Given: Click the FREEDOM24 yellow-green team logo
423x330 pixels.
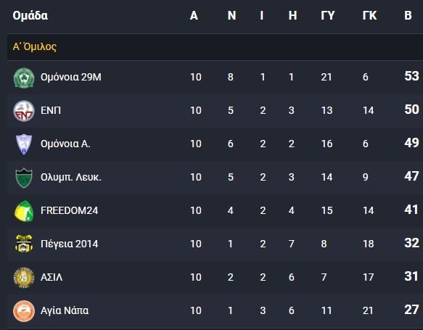Looking at the screenshot, I should pos(24,211).
